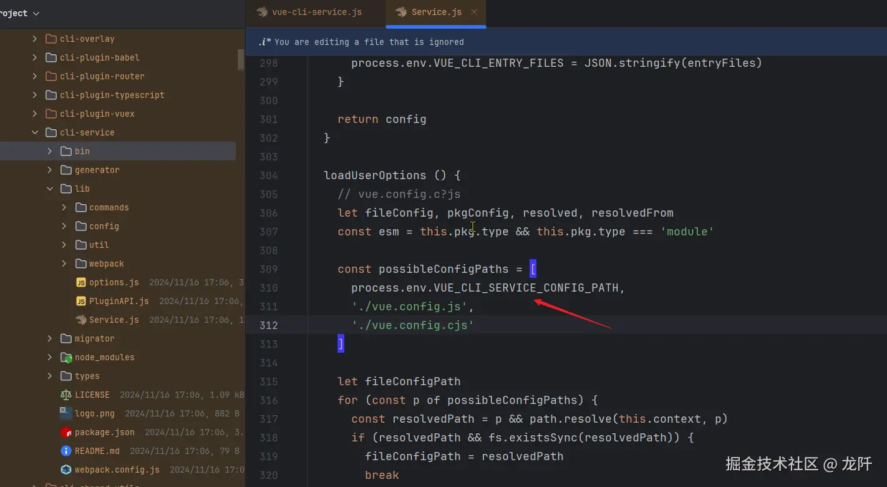887x487 pixels.
Task: Click the './vue.config.cjs' string on line 312
Action: (x=413, y=325)
